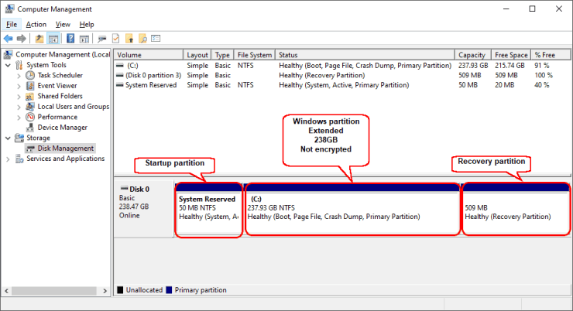
Task: Click the Services and Applications icon
Action: click(19, 159)
